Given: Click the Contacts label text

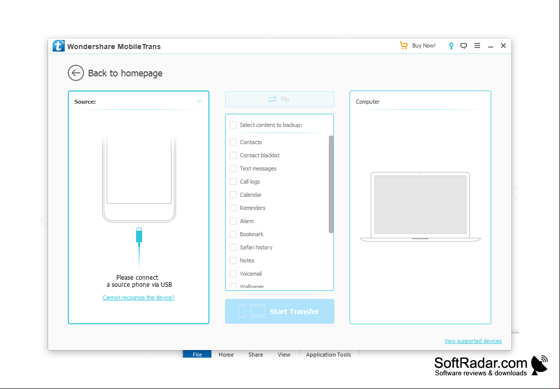Looking at the screenshot, I should 251,142.
